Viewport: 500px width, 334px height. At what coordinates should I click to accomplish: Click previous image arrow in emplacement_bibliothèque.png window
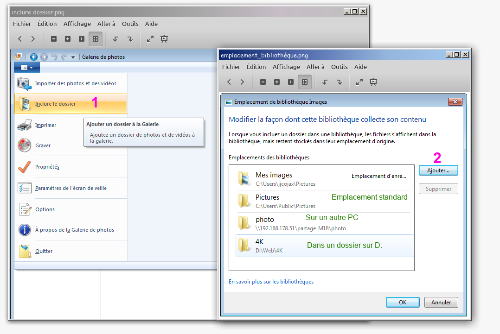[229, 82]
